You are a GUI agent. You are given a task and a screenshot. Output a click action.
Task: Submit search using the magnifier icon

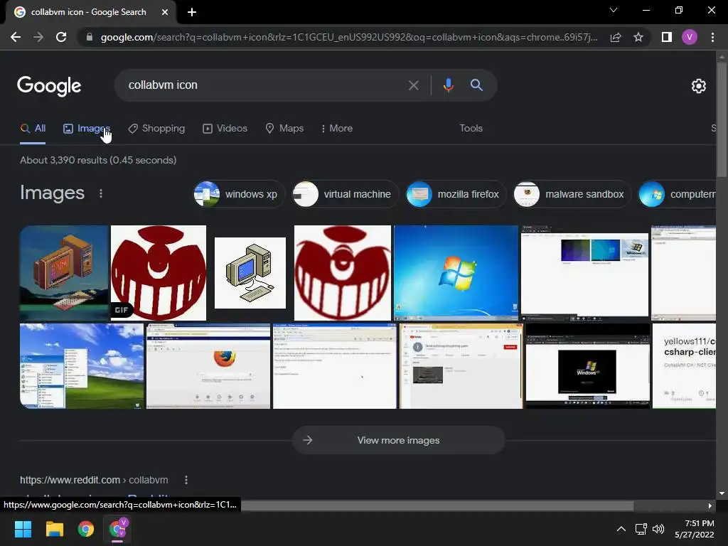476,85
